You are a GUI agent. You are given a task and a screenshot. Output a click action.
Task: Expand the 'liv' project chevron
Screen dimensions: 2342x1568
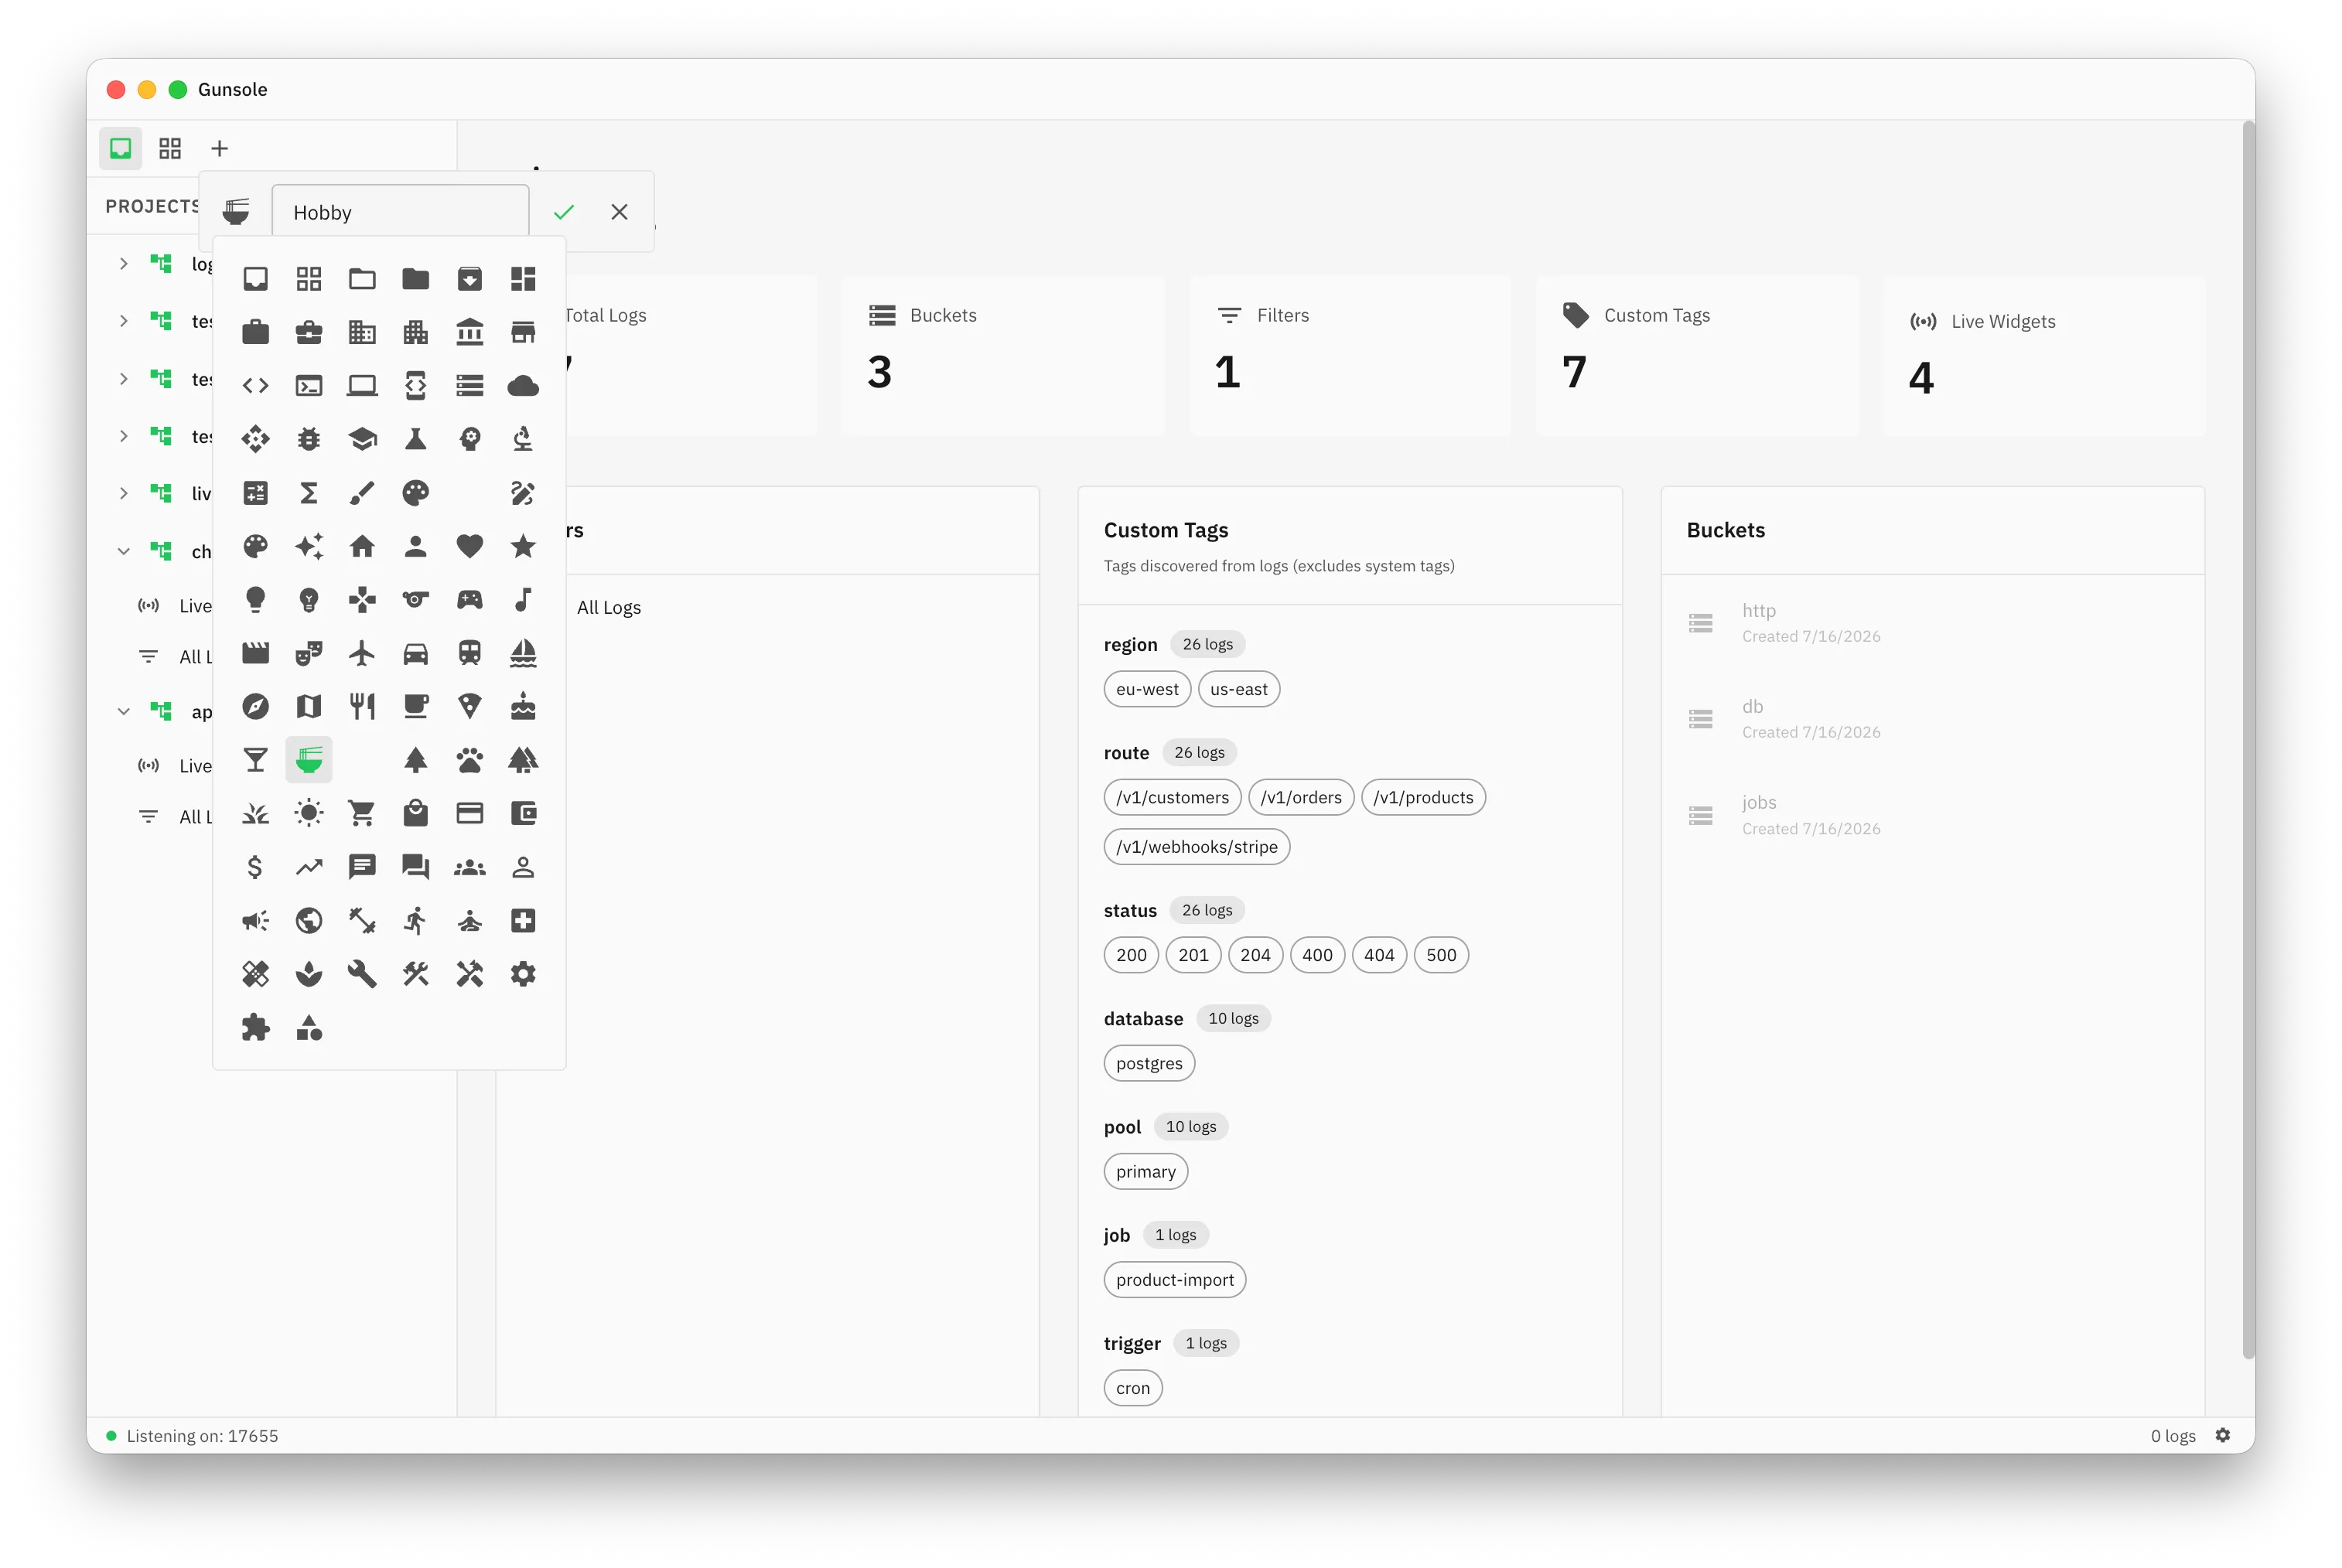pyautogui.click(x=124, y=493)
